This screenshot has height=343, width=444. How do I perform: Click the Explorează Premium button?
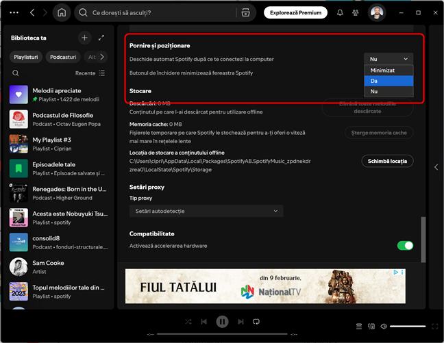click(295, 12)
